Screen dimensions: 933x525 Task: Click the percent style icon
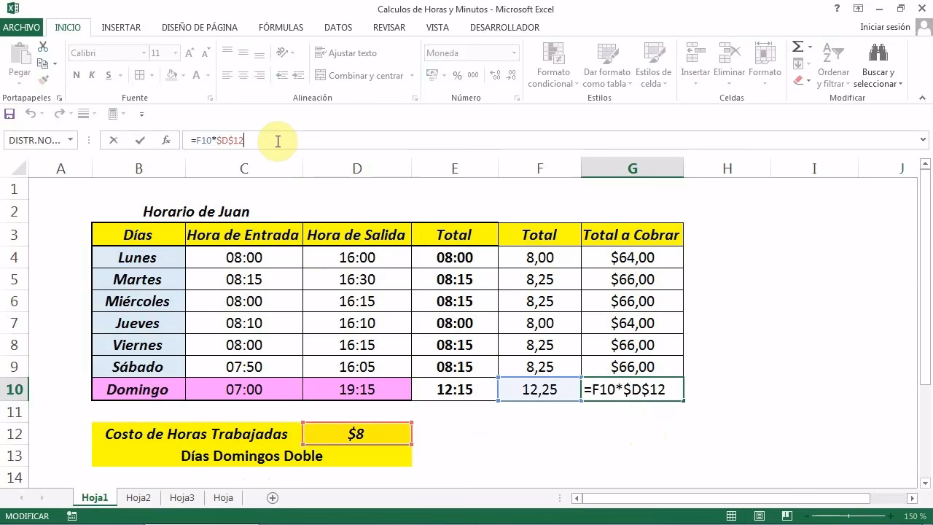click(457, 75)
